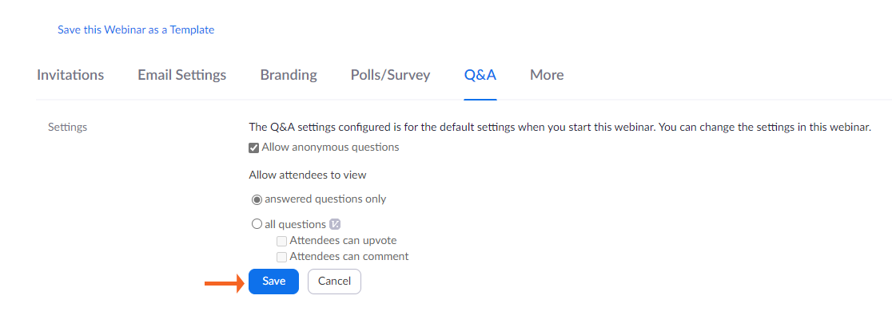The height and width of the screenshot is (327, 892).
Task: Click the blue underline beneath Q&A tab
Action: [x=480, y=99]
